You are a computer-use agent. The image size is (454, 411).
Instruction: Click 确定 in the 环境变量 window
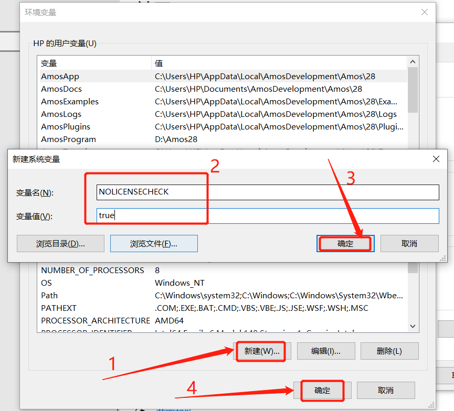pos(323,391)
